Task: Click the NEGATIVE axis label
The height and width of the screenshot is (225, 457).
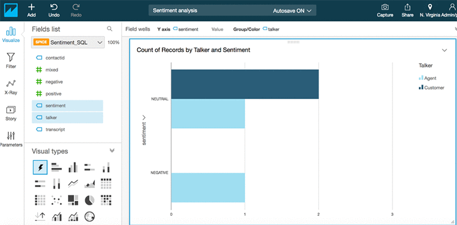Action: pos(159,173)
